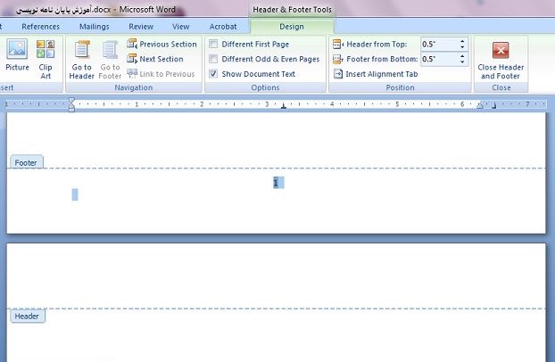Jump to Next Section

(155, 59)
